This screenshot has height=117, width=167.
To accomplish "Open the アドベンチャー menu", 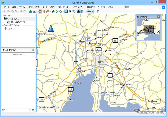I will (78, 7).
